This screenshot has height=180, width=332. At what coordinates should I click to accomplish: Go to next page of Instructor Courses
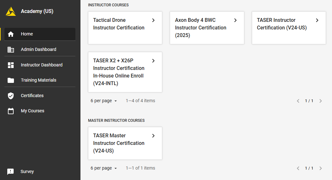pos(321,101)
